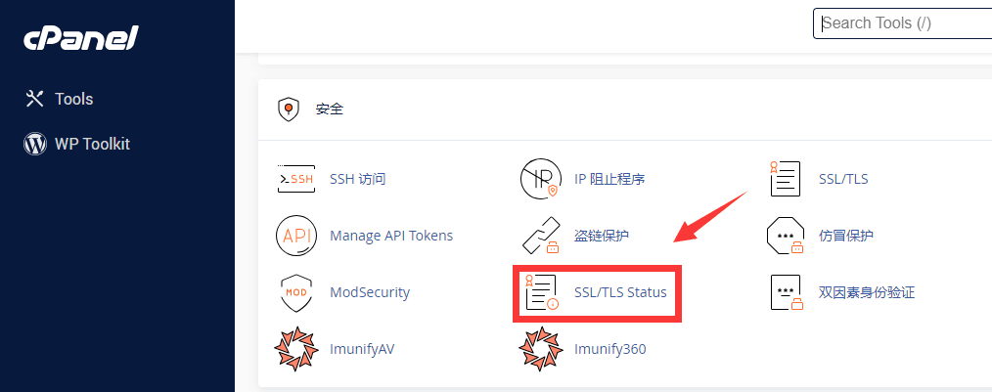Screen dimensions: 992x392
Task: Click the 安全 section shield icon
Action: [x=289, y=109]
